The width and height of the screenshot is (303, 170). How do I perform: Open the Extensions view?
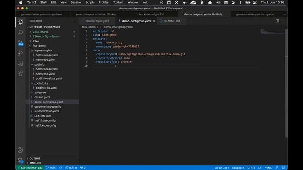coord(20,74)
